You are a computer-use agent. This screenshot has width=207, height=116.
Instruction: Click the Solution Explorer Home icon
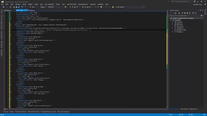pos(175,13)
